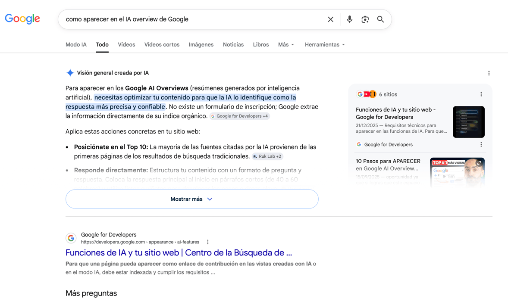Click Google for Developers +4 source chip

click(x=239, y=116)
